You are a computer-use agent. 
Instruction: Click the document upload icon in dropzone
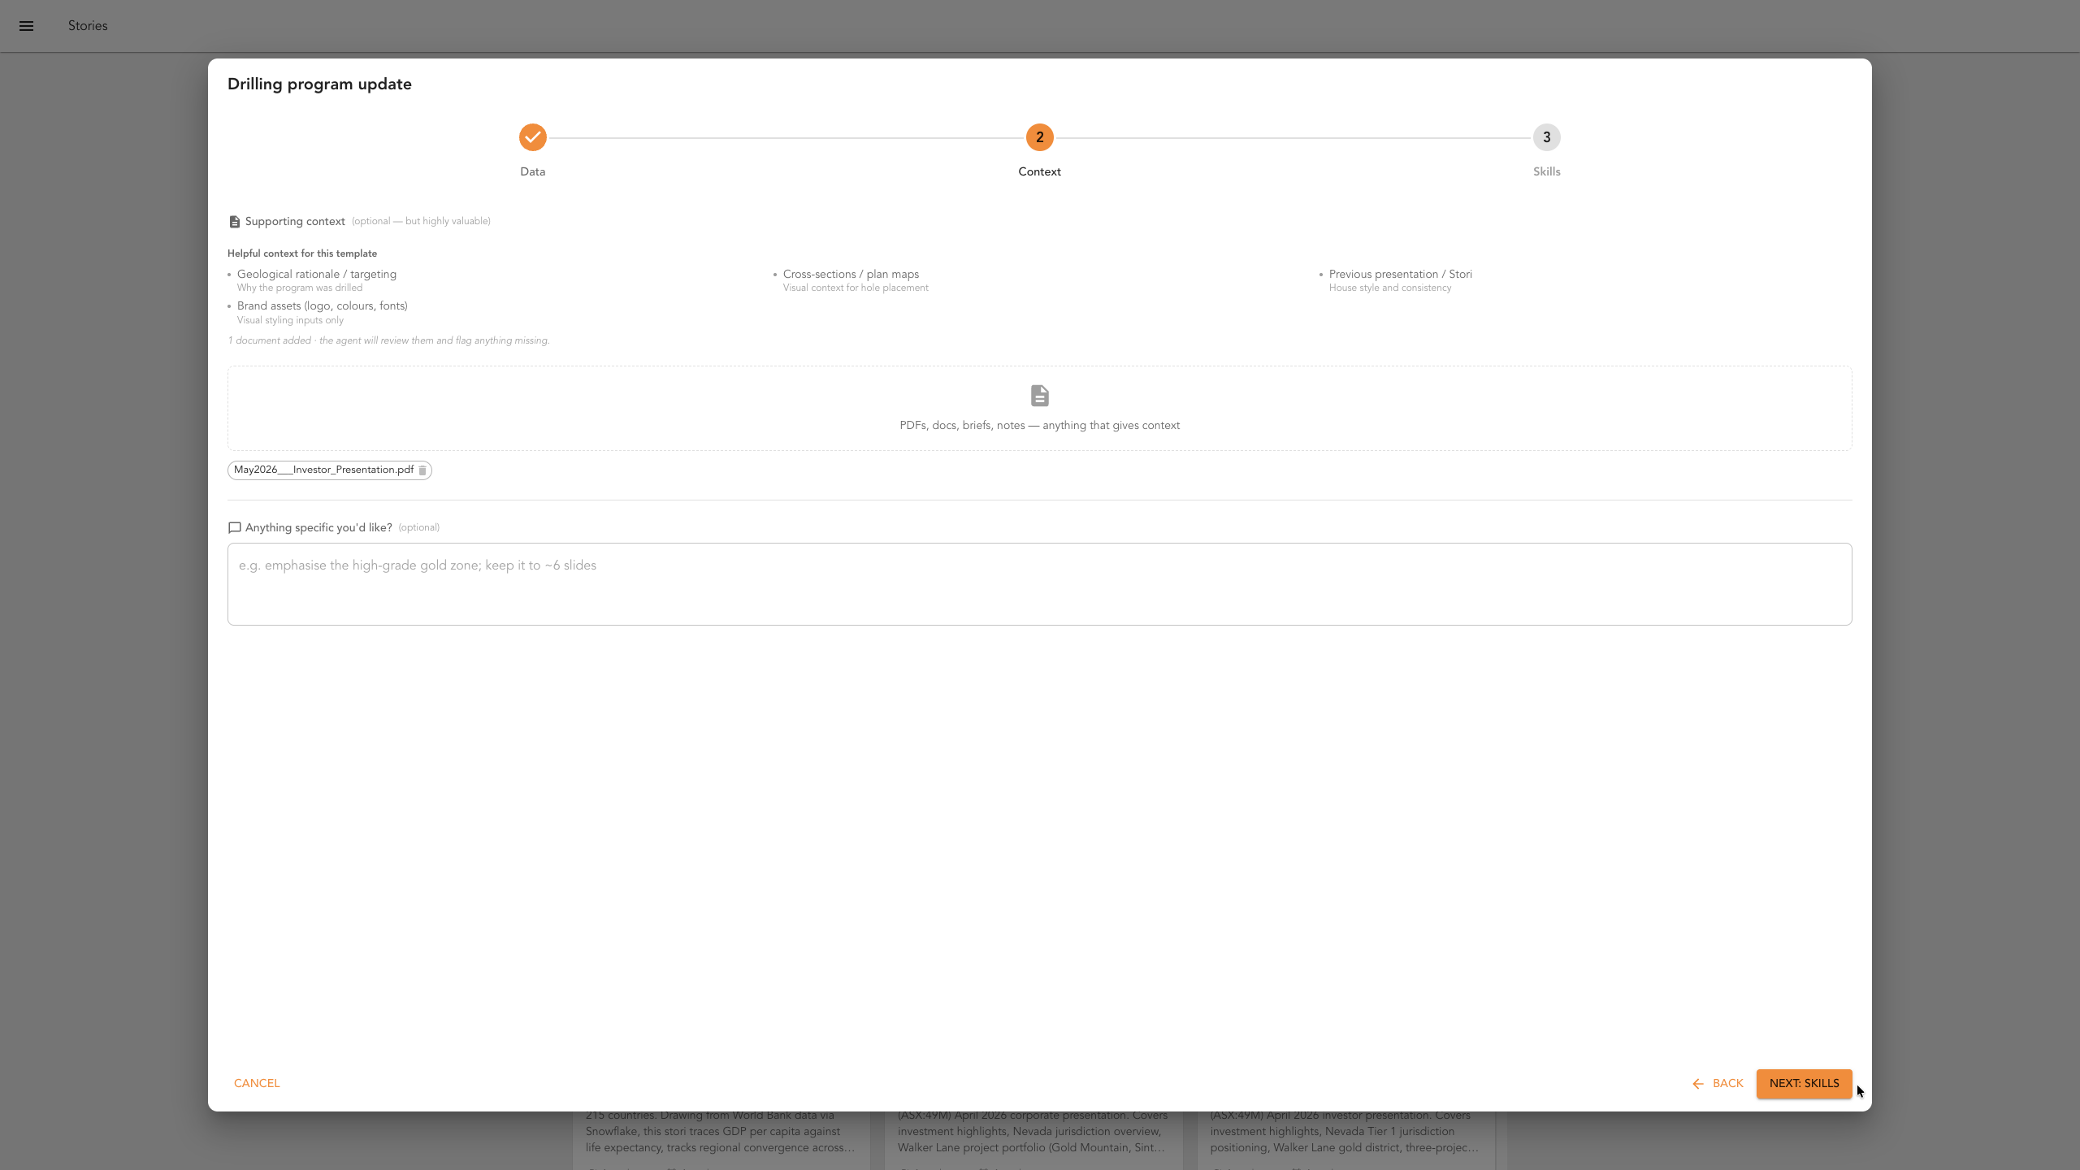[1040, 396]
